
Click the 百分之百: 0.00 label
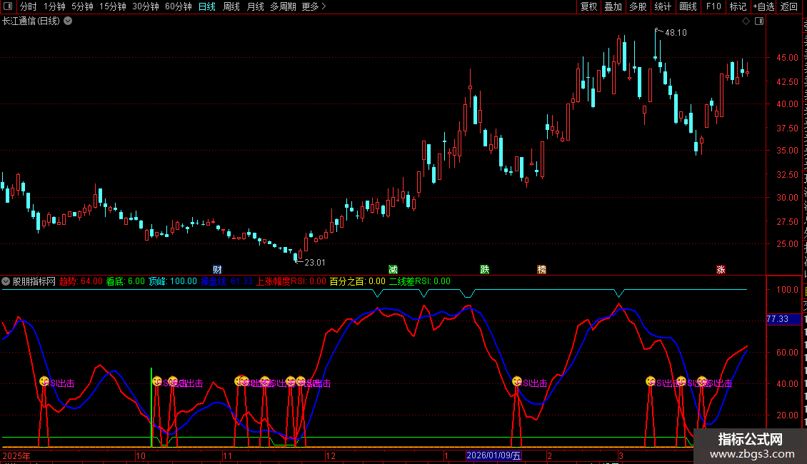pos(357,281)
